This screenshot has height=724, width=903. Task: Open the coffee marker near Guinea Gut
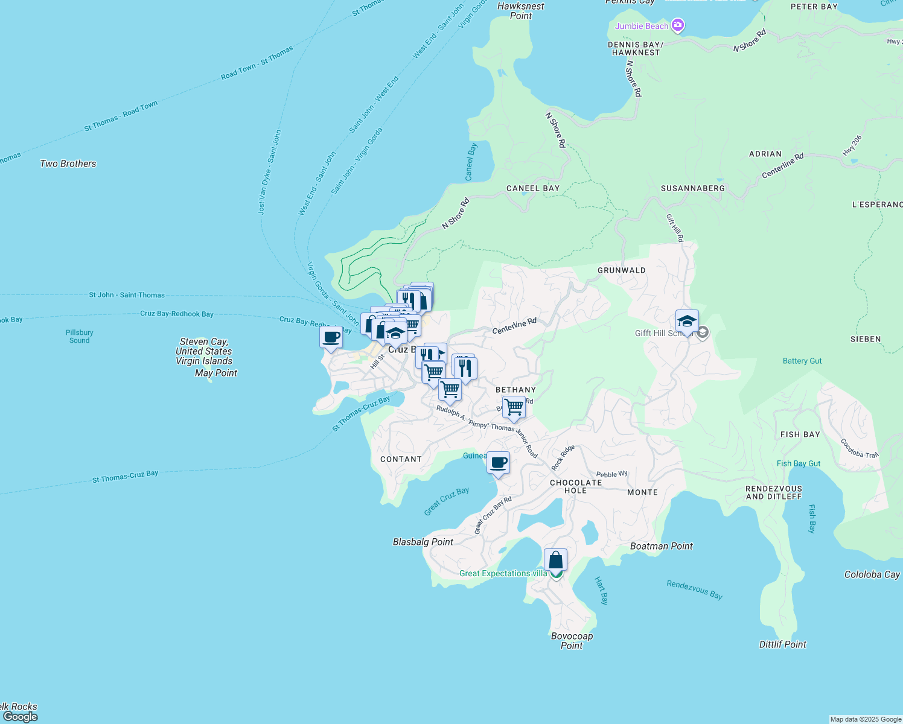(497, 463)
